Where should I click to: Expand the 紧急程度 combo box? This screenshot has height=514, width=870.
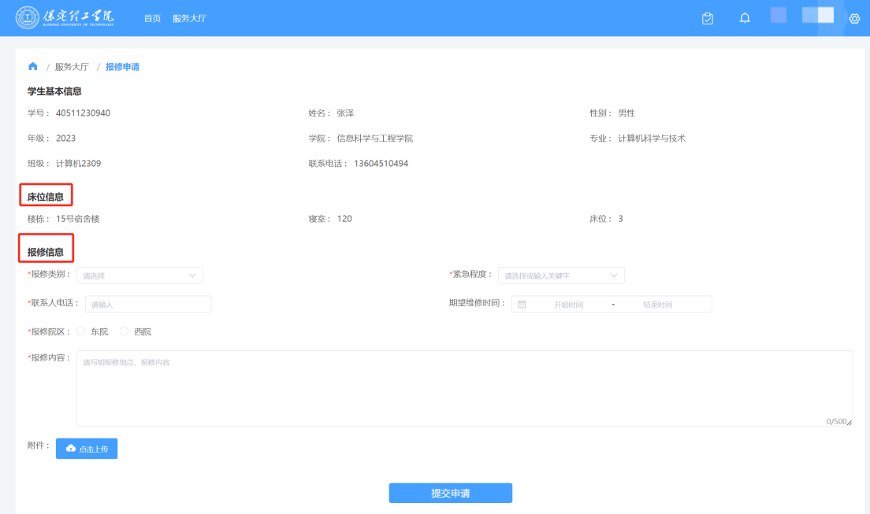561,275
